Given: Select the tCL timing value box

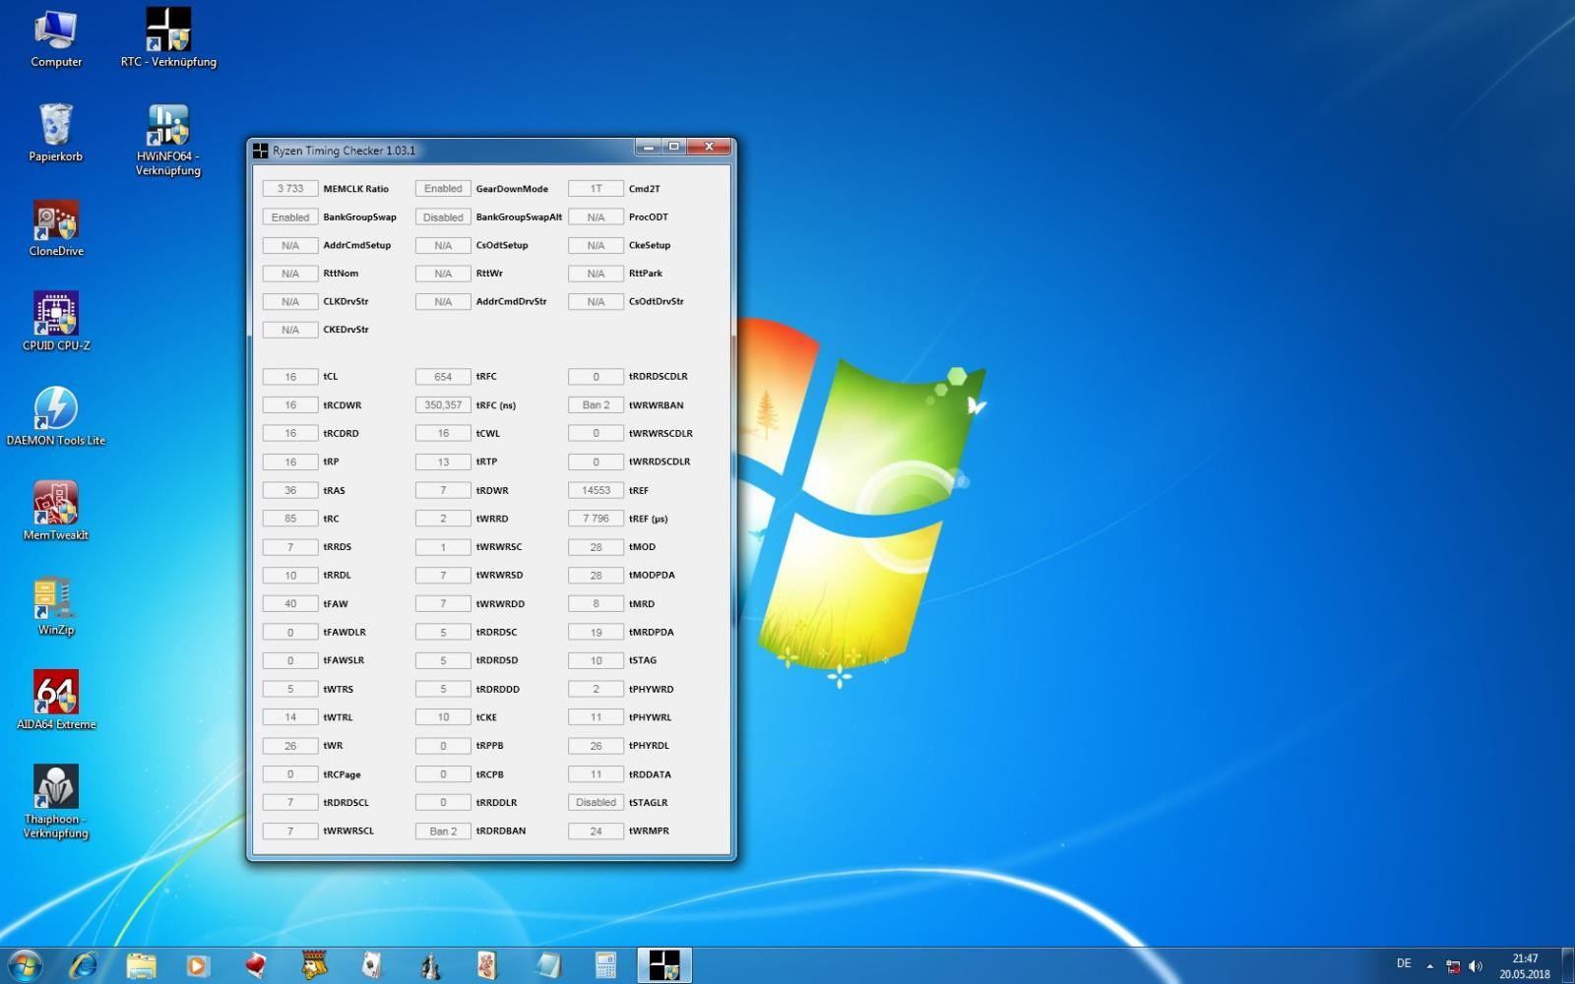Looking at the screenshot, I should point(290,377).
